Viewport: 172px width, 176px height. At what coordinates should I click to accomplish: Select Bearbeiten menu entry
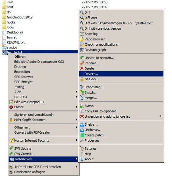(x=43, y=72)
